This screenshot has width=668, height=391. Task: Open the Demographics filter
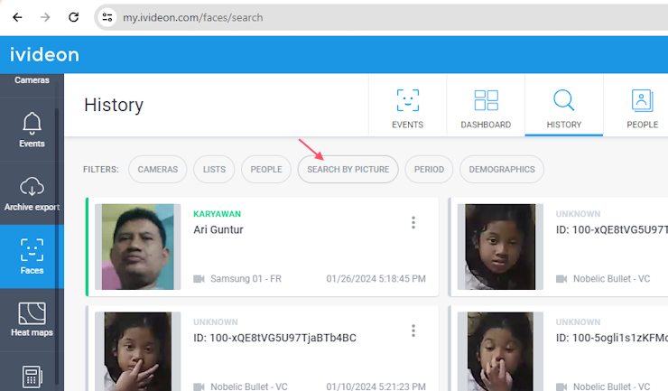coord(502,169)
